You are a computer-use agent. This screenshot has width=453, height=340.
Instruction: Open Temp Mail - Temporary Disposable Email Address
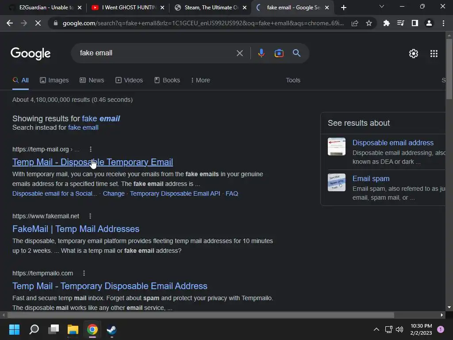110,286
